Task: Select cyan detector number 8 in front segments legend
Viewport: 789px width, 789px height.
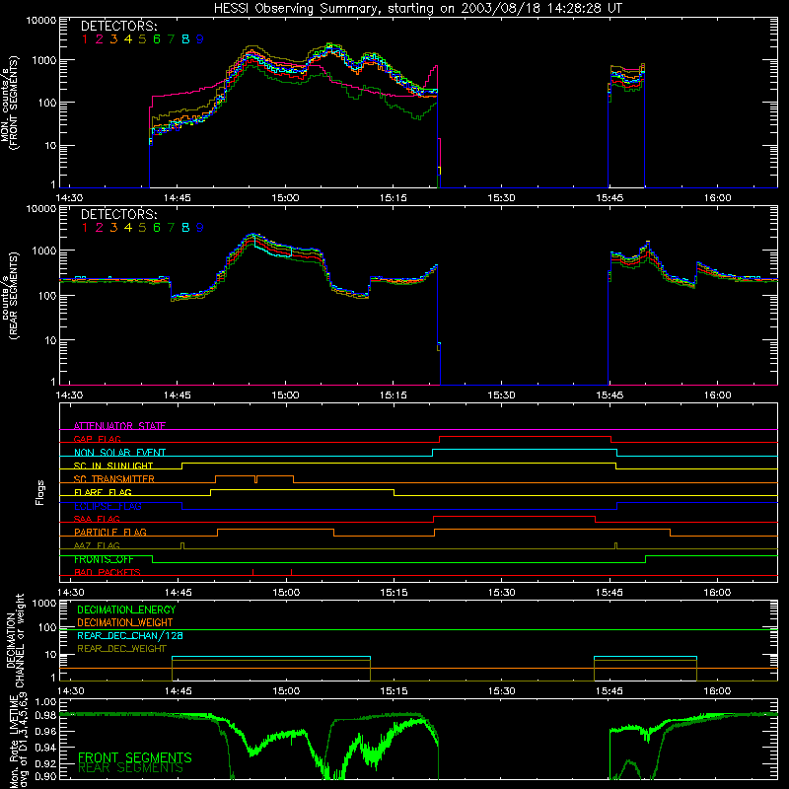Action: click(x=185, y=39)
